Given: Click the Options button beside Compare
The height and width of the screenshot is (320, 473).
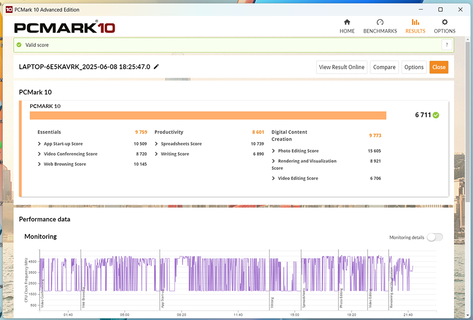Looking at the screenshot, I should pyautogui.click(x=414, y=67).
